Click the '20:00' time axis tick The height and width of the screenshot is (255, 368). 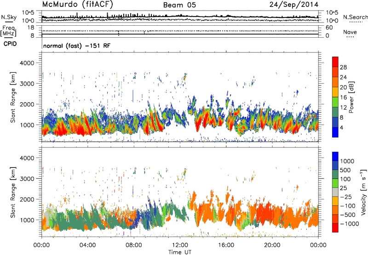272,245
